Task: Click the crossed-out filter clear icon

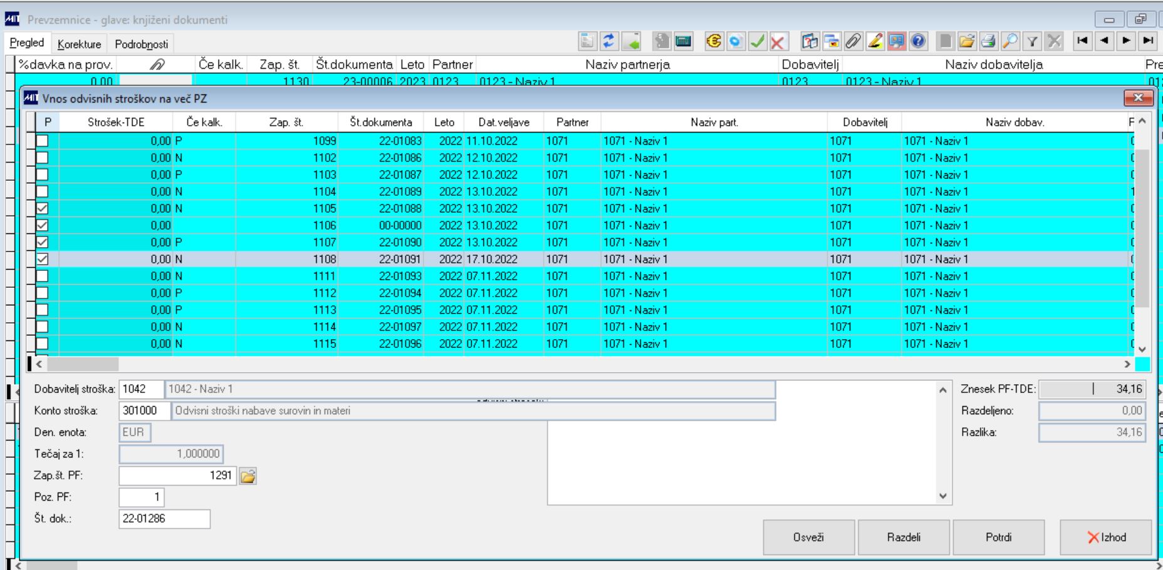Action: 1055,42
